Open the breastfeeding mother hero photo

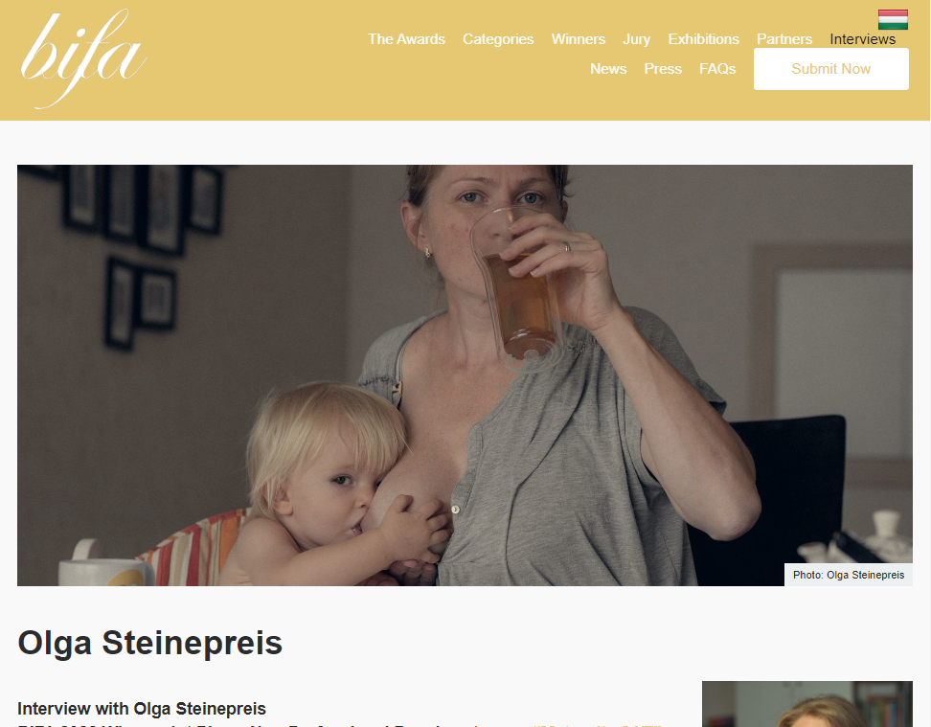(465, 375)
